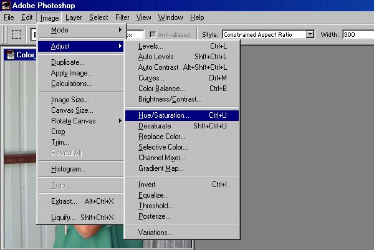Open the Select menu
The width and height of the screenshot is (374, 250).
98,17
